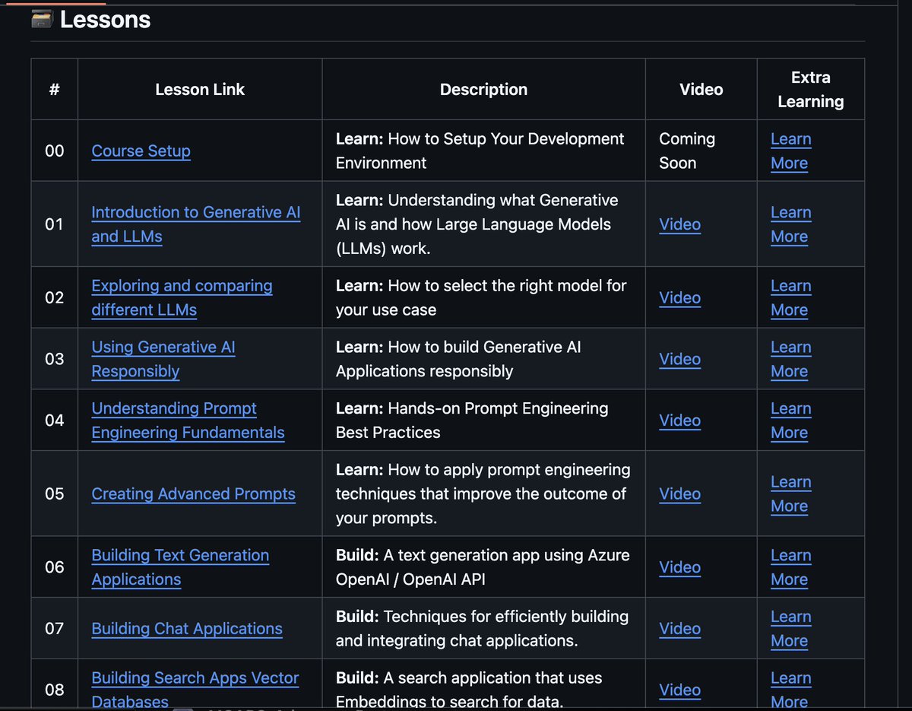This screenshot has width=912, height=711.
Task: Open Introduction to Generative AI and LLMs lesson
Action: [x=196, y=224]
